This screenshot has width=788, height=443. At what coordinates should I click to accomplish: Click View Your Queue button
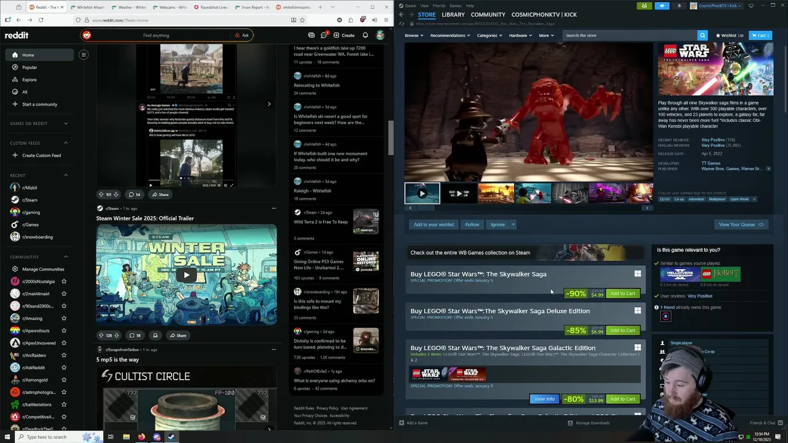(741, 225)
